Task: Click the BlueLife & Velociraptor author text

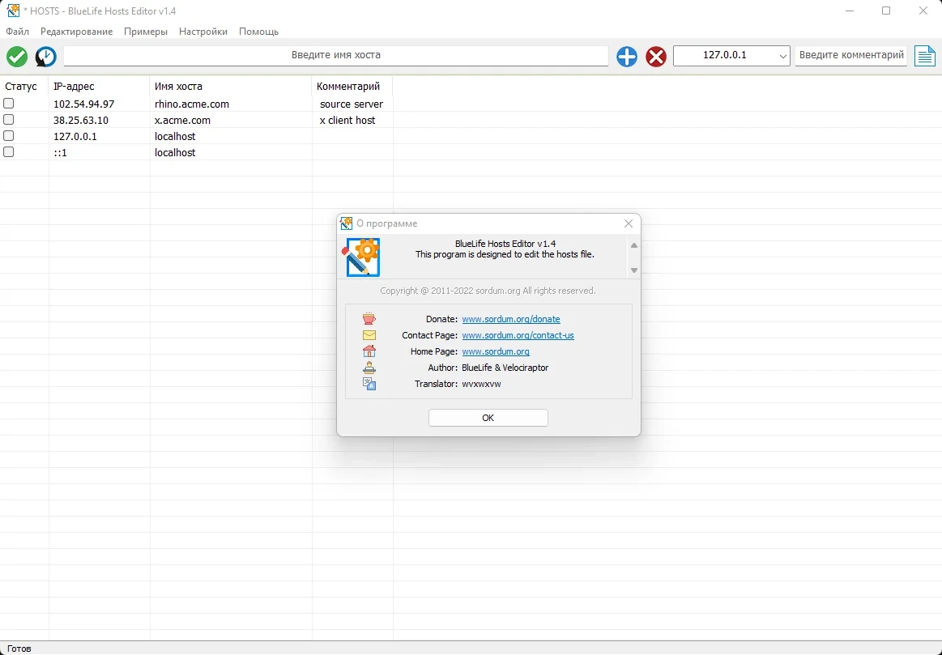Action: [x=505, y=368]
